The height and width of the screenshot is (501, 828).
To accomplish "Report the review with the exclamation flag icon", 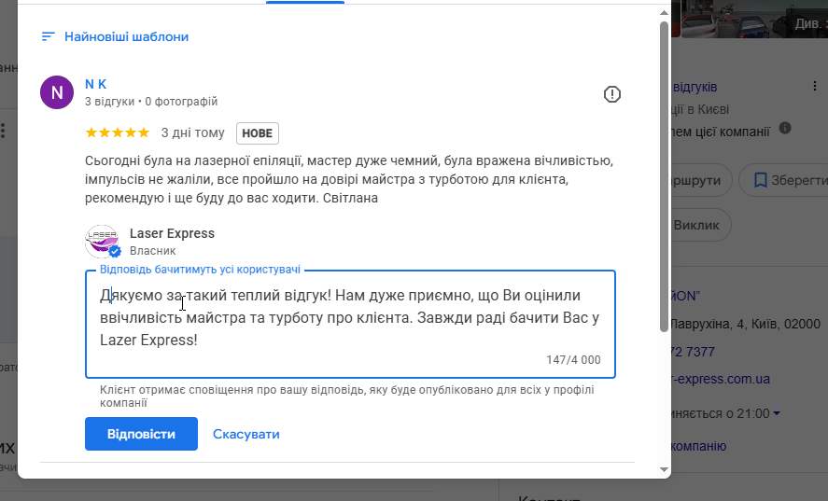I will tap(612, 94).
